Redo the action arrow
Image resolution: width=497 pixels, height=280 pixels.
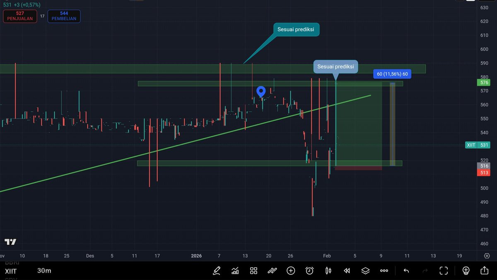tap(425, 271)
